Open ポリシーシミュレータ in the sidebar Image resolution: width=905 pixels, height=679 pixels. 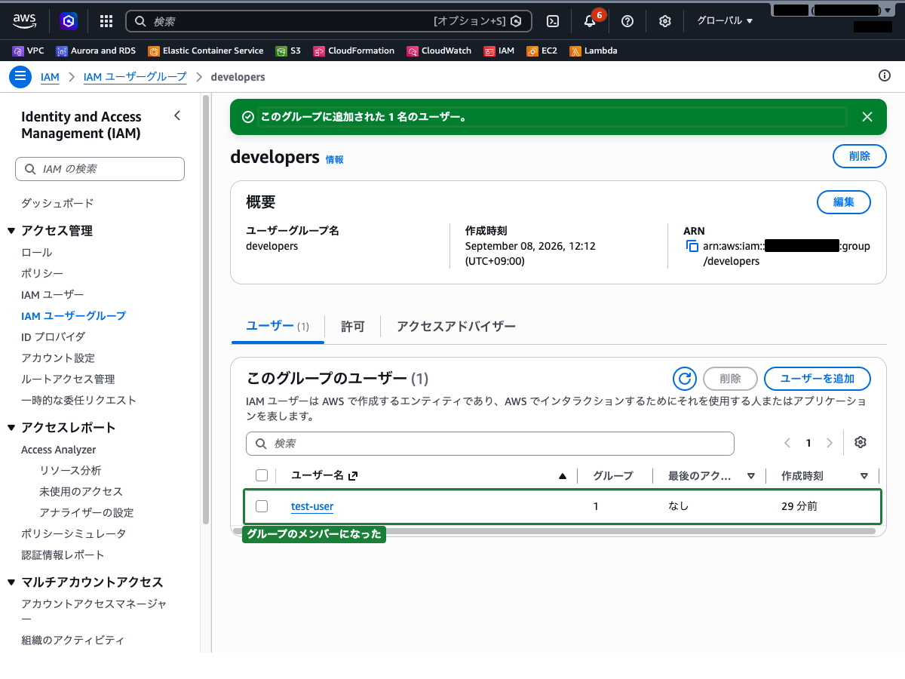[x=74, y=533]
